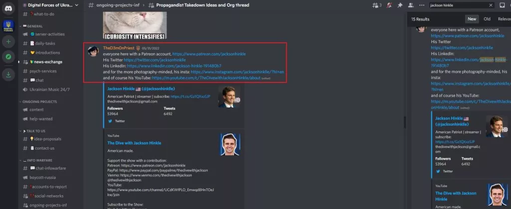The width and height of the screenshot is (511, 209).
Task: Open the patreon.com/jacksonhinkle link in chat
Action: click(x=209, y=54)
